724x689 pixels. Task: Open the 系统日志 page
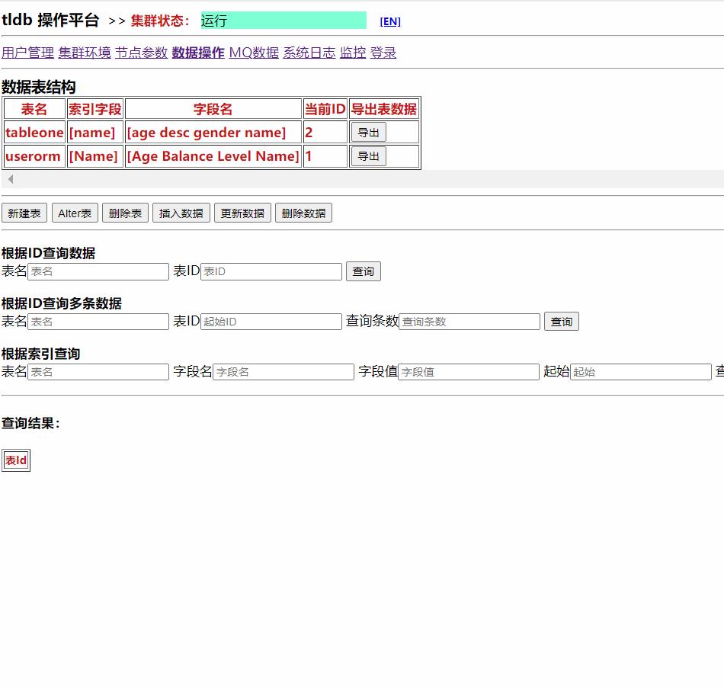coord(309,53)
